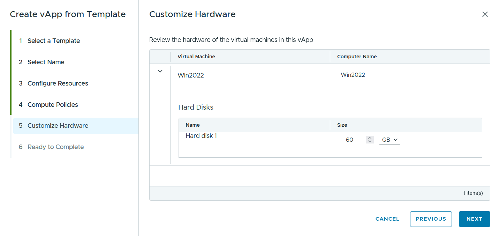499x236 pixels.
Task: Decrease hard disk size with down arrow
Action: [x=370, y=141]
